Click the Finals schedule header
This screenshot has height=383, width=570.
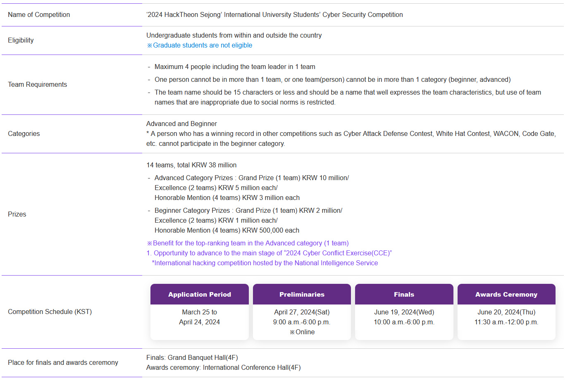pos(404,294)
